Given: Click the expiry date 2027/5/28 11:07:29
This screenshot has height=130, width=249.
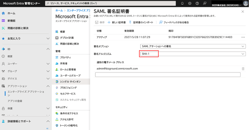Looking at the screenshot, I should point(137,37).
